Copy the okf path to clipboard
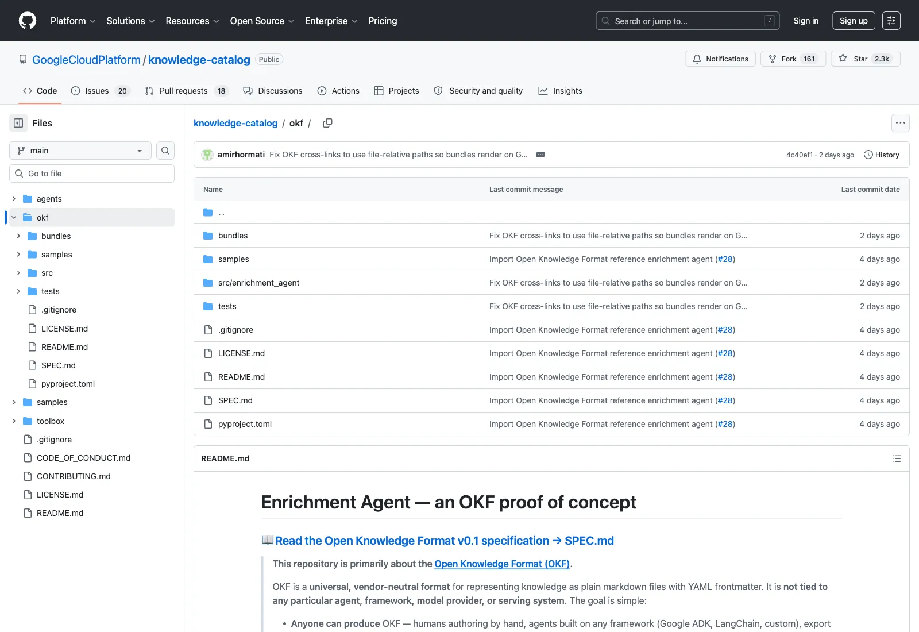 coord(327,123)
